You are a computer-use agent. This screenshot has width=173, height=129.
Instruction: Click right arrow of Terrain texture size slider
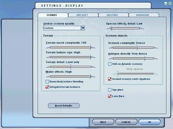click(94, 57)
